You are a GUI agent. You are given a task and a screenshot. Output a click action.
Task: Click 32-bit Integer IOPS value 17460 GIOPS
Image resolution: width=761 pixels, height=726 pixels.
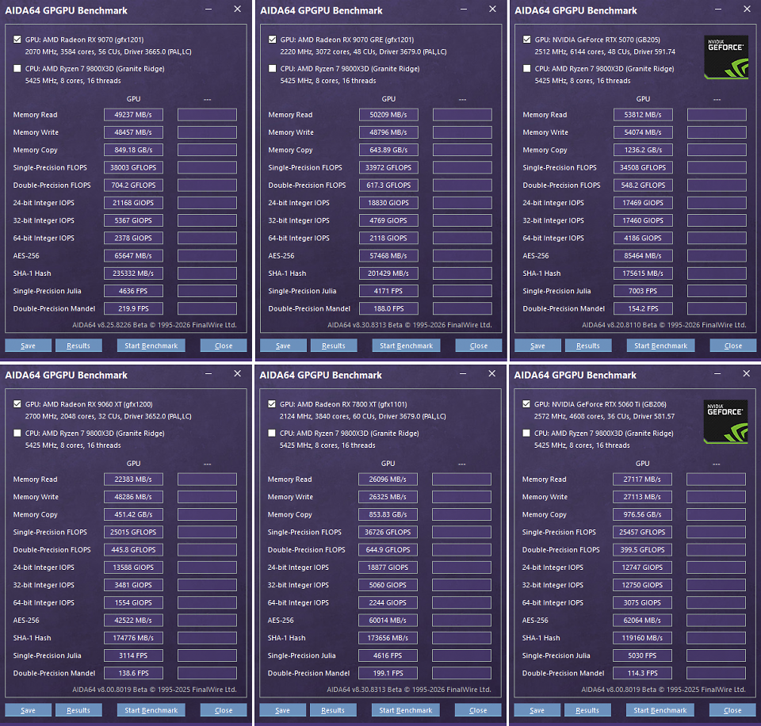click(x=643, y=220)
